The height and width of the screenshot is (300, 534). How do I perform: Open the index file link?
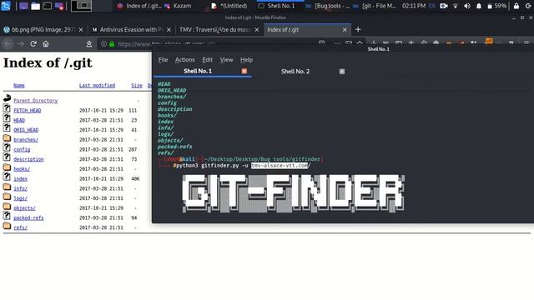[20, 179]
